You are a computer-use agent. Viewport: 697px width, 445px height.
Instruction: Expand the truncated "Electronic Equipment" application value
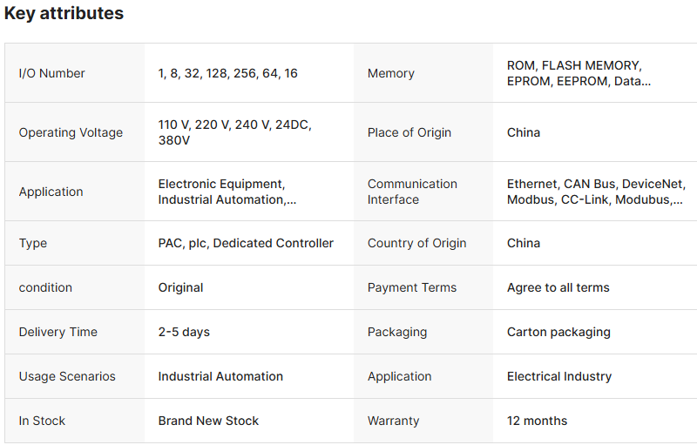[227, 192]
